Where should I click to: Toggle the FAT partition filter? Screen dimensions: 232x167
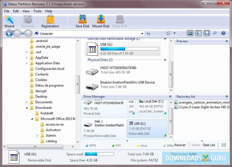tap(118, 145)
